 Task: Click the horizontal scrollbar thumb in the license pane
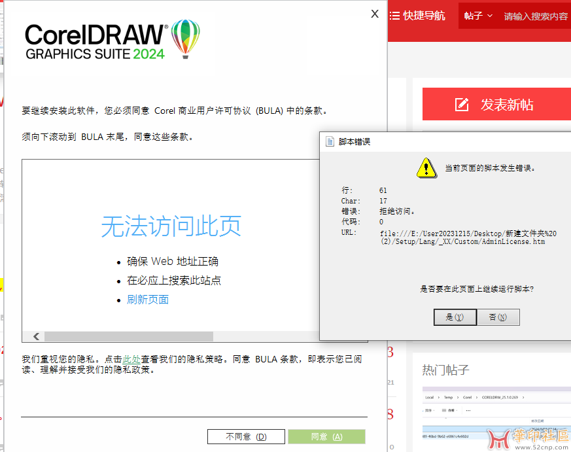[129, 336]
